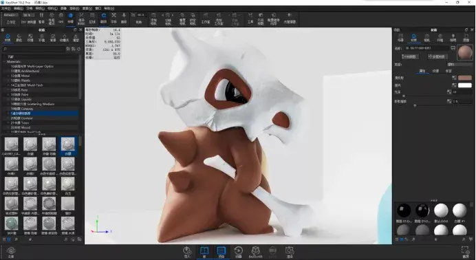Open the 文件 (File) menu
The width and height of the screenshot is (476, 260).
[6, 8]
